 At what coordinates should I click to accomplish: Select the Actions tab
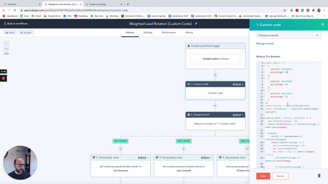pos(130,33)
